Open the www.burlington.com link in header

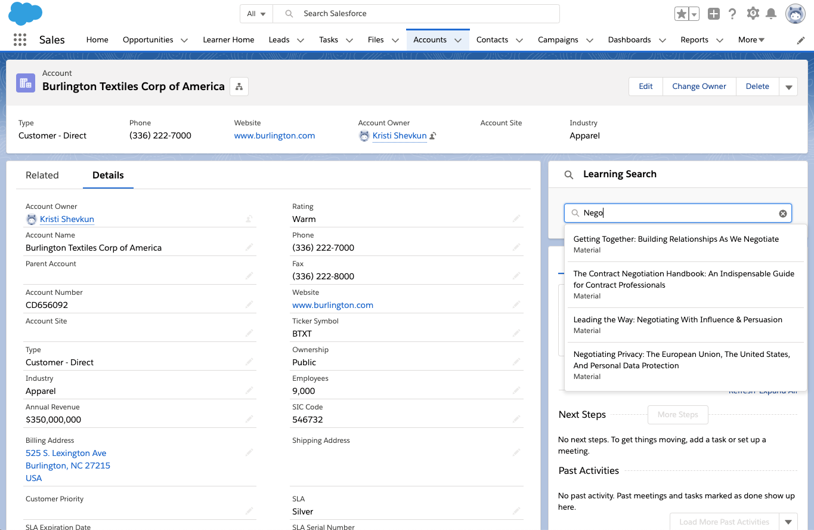pos(274,135)
